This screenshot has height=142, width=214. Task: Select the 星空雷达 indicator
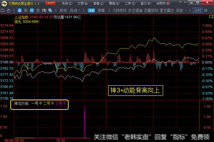coord(167,10)
